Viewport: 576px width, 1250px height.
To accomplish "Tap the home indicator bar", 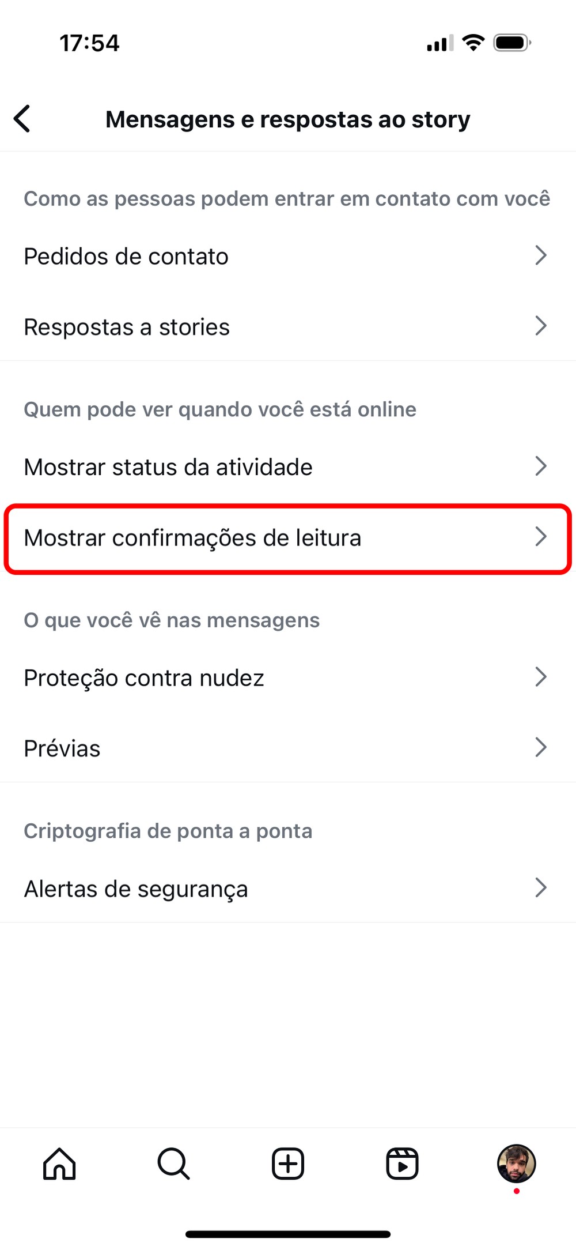I will (288, 1234).
